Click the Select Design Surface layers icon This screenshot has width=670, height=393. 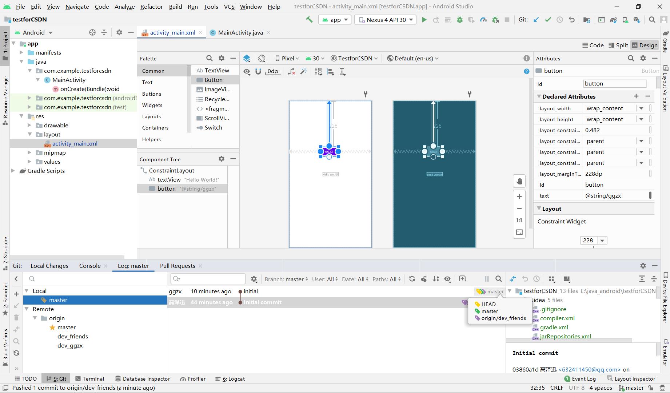pyautogui.click(x=247, y=58)
